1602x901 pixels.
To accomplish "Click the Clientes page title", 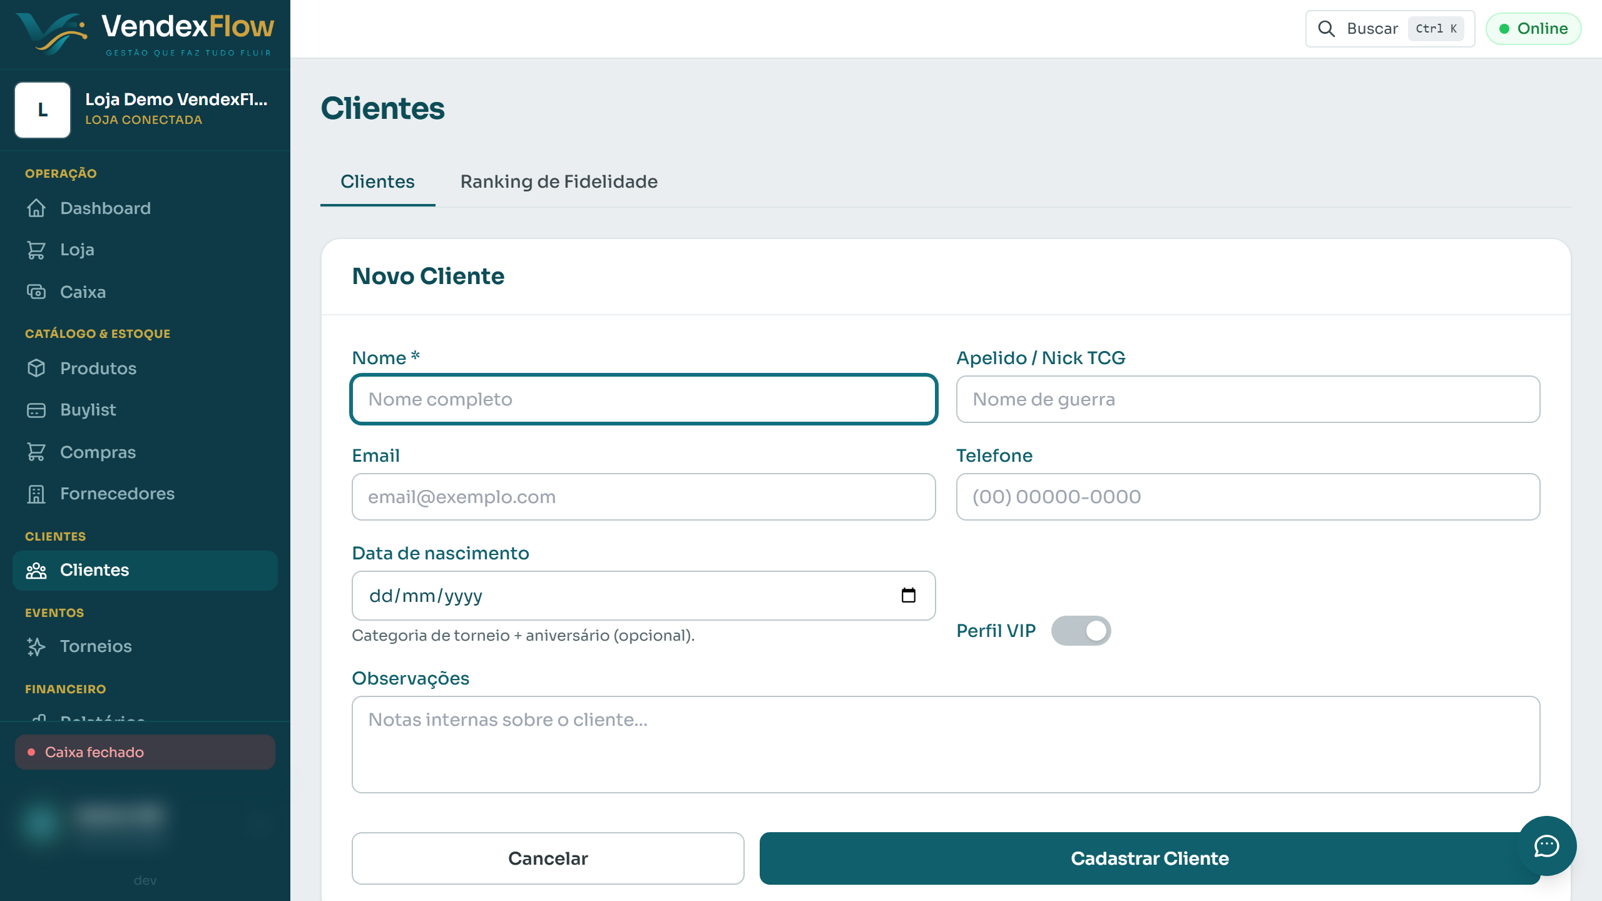I will point(382,108).
